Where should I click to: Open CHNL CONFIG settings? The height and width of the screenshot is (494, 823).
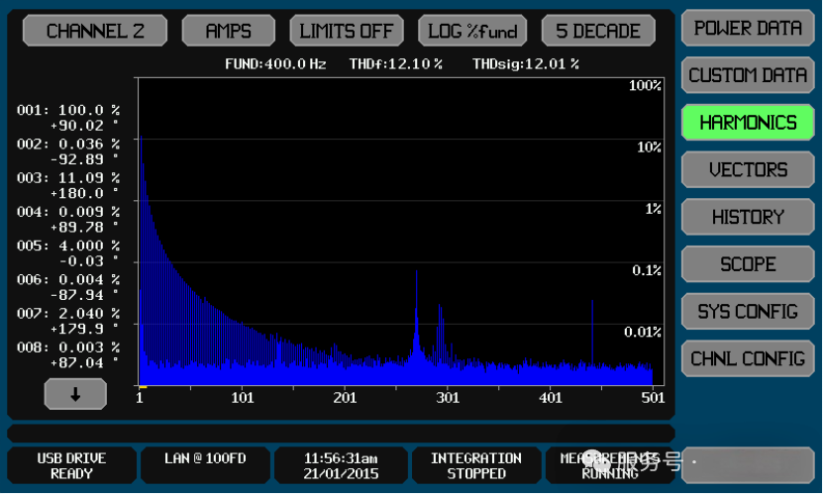(x=748, y=358)
